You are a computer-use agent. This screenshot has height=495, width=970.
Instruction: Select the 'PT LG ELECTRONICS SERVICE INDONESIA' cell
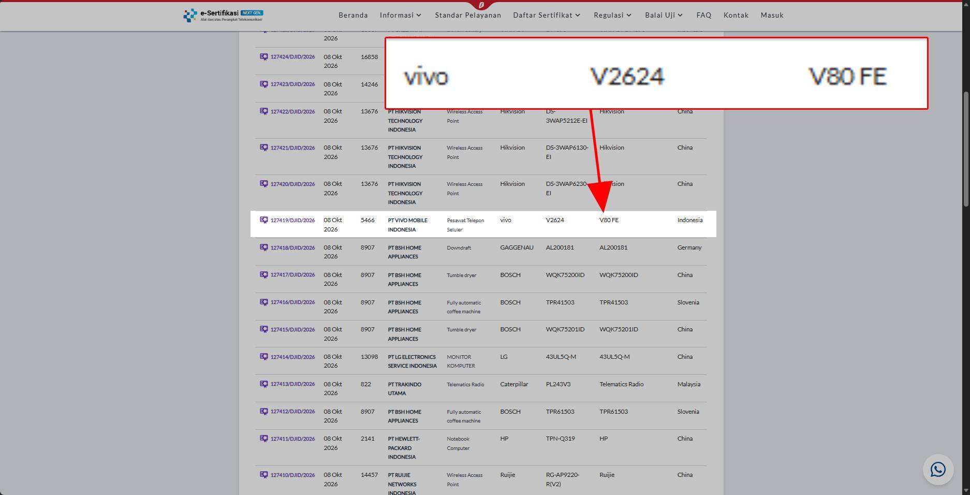coord(412,361)
